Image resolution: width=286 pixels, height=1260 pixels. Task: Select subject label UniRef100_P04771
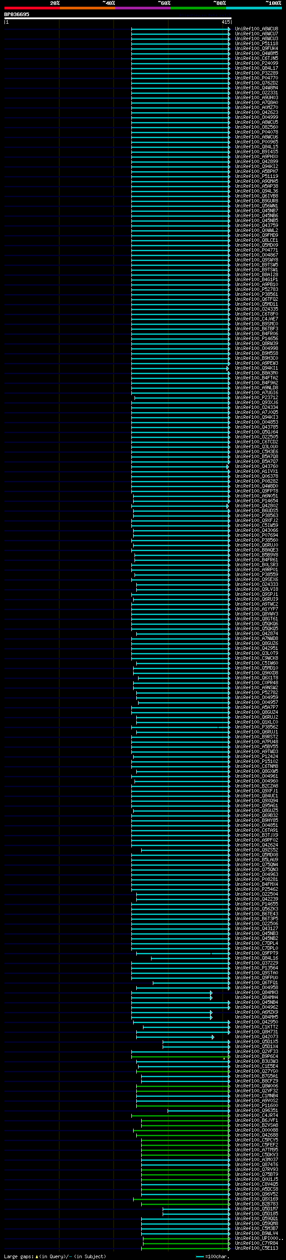pyautogui.click(x=257, y=250)
